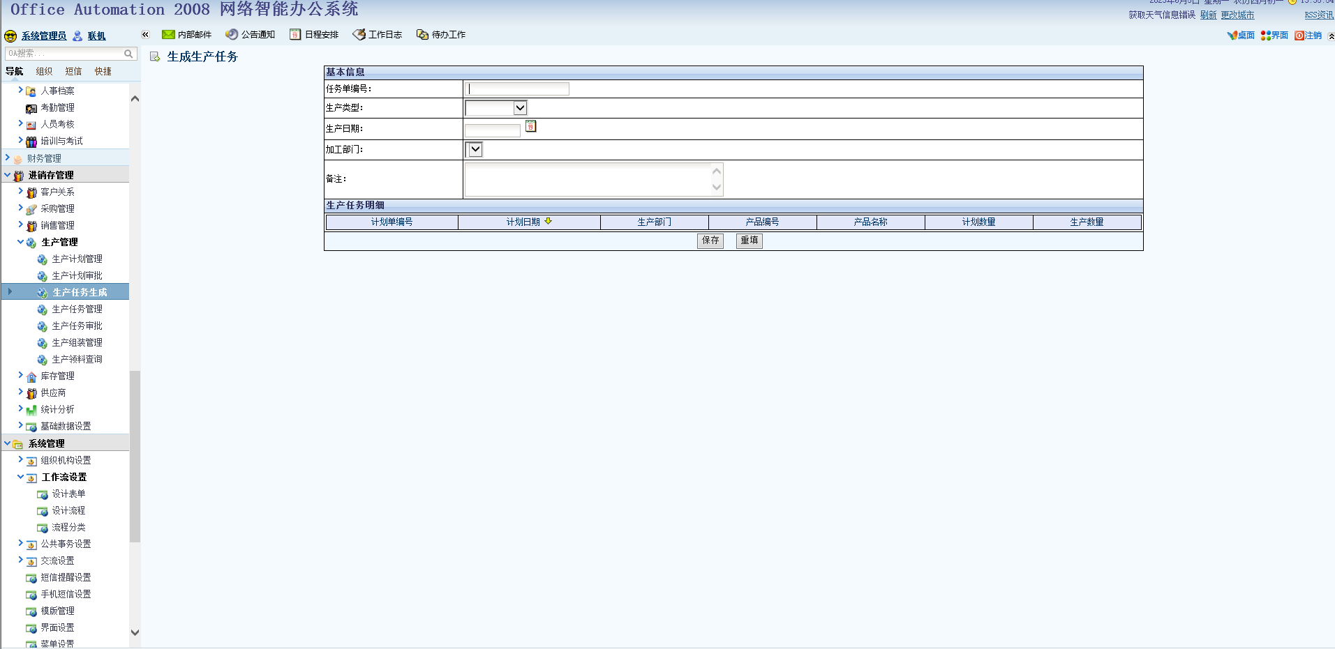Select 界面设置 in the tree
This screenshot has height=649, width=1335.
click(x=57, y=627)
